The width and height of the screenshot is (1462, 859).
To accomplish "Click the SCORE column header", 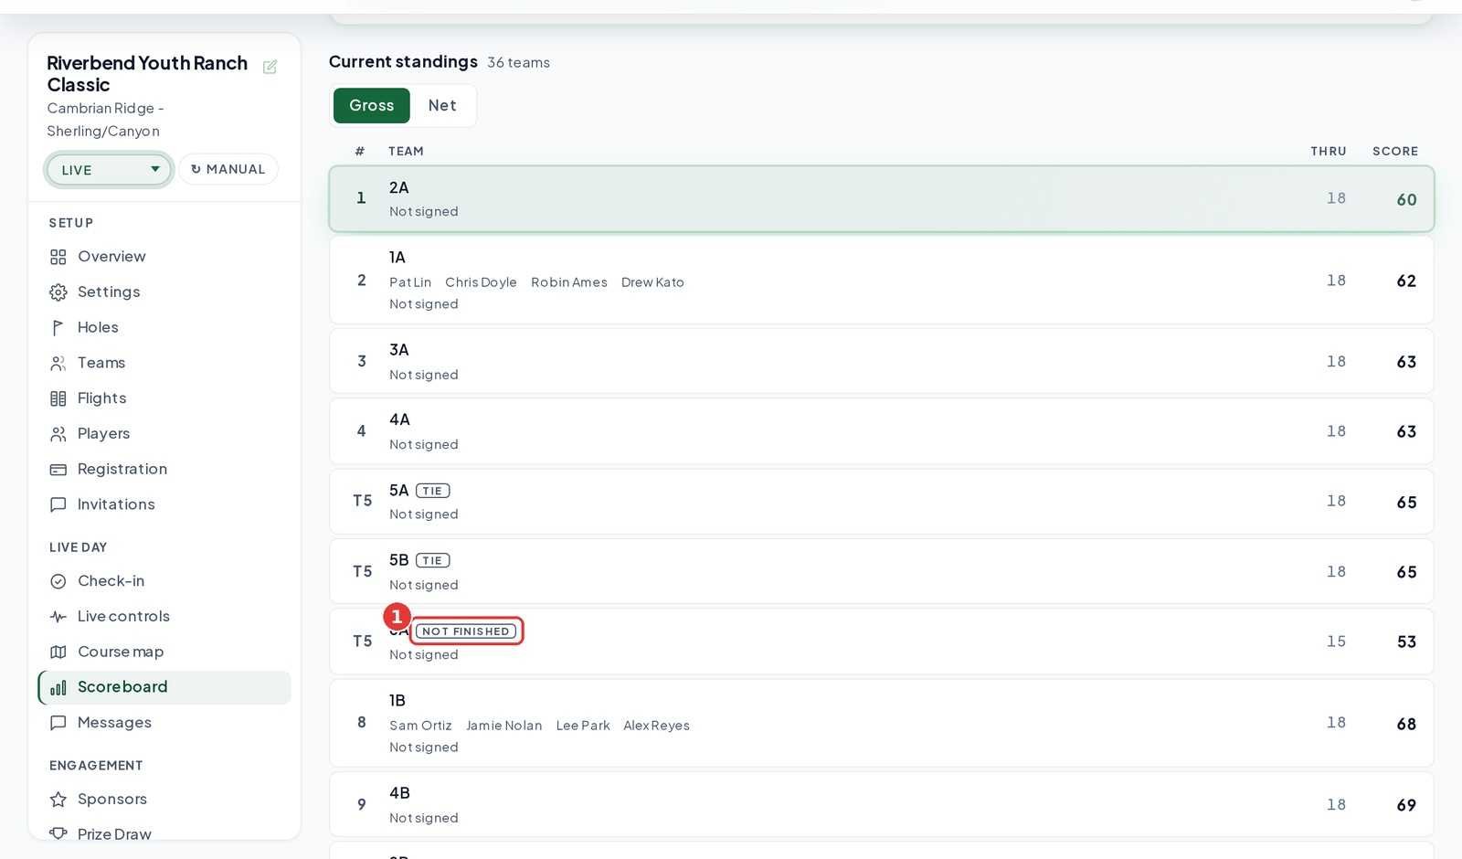I will [x=1395, y=152].
